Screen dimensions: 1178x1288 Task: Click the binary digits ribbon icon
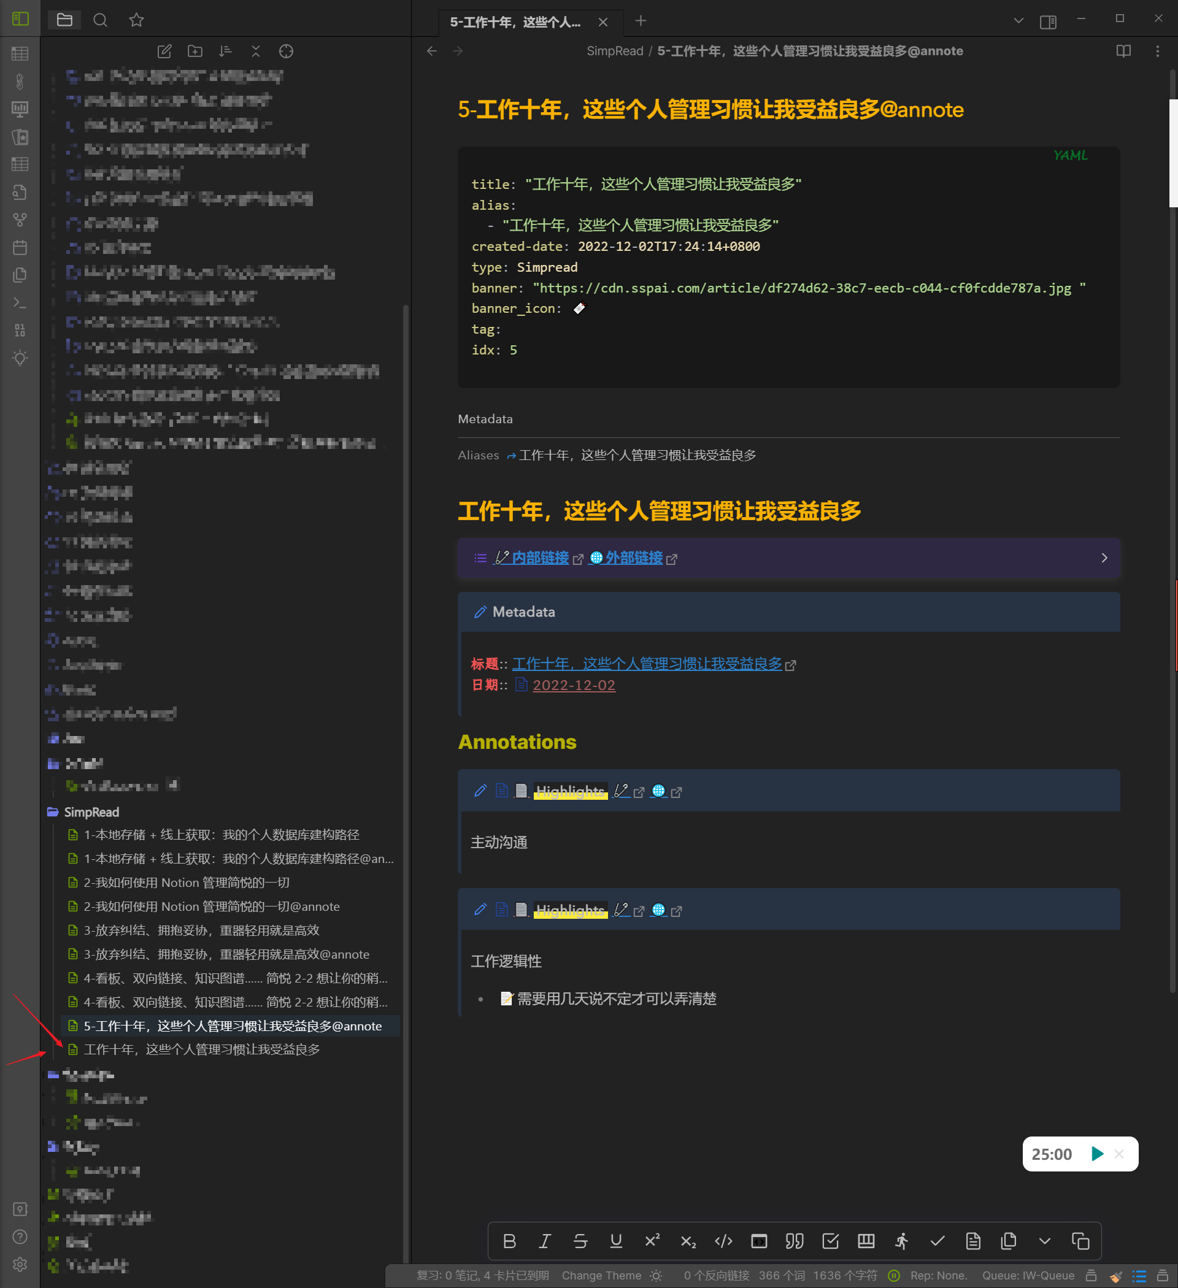pos(20,331)
